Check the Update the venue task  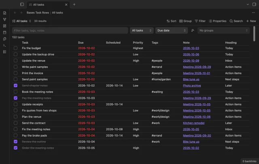click(15, 61)
